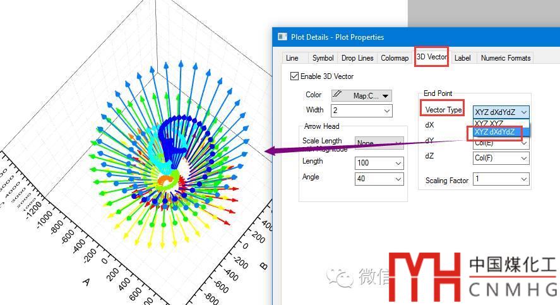
Task: Click the Plot Details window title icon
Action: pyautogui.click(x=281, y=37)
